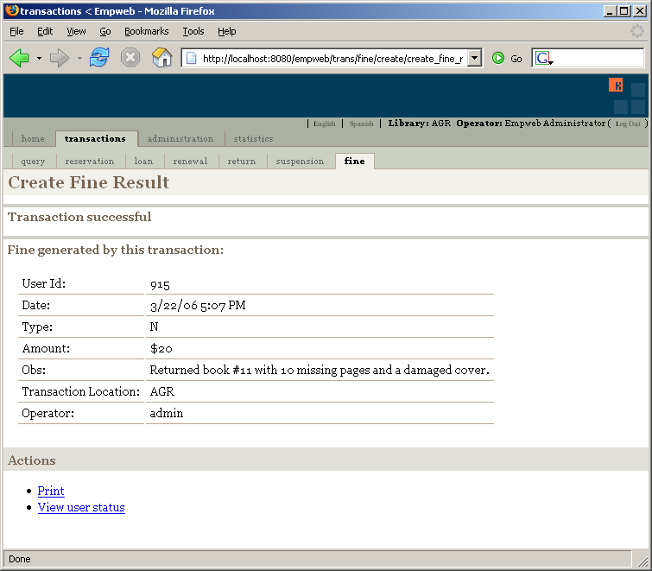Click the View user status link
This screenshot has height=571, width=652.
tap(81, 508)
